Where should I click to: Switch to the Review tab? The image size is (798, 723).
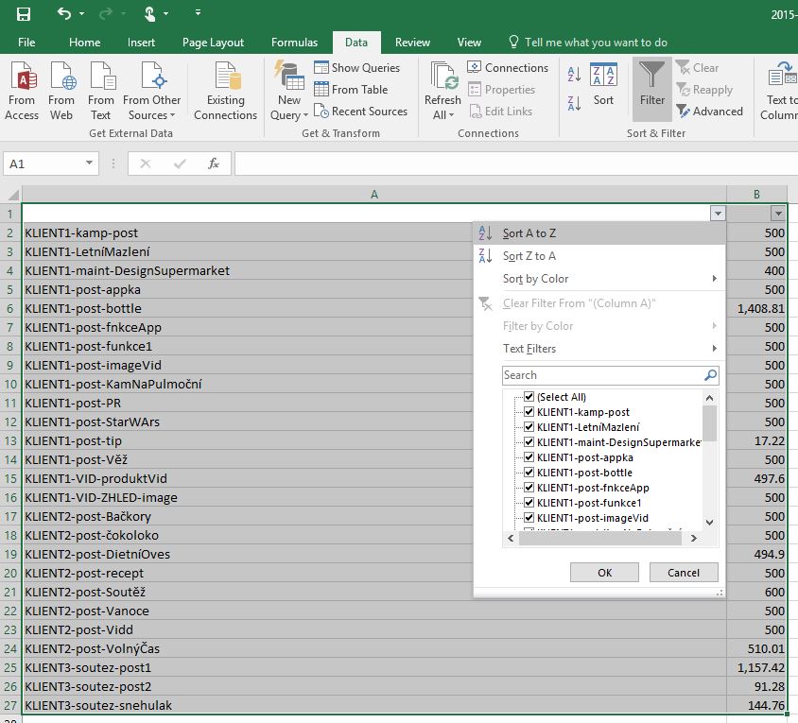[x=412, y=43]
